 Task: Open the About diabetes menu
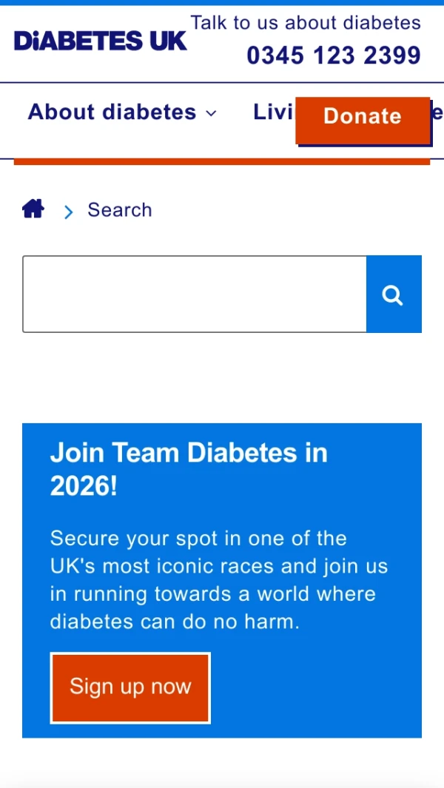click(x=112, y=112)
